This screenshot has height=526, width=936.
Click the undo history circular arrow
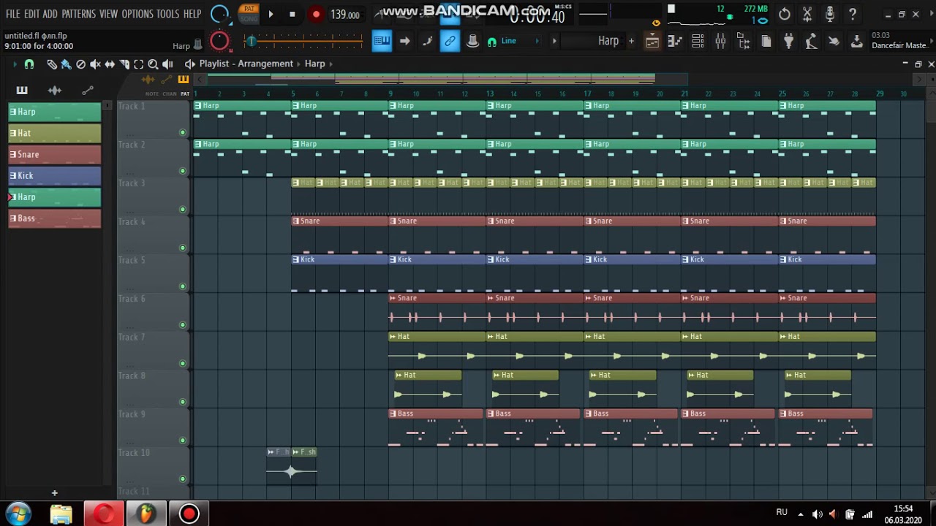[x=785, y=14]
